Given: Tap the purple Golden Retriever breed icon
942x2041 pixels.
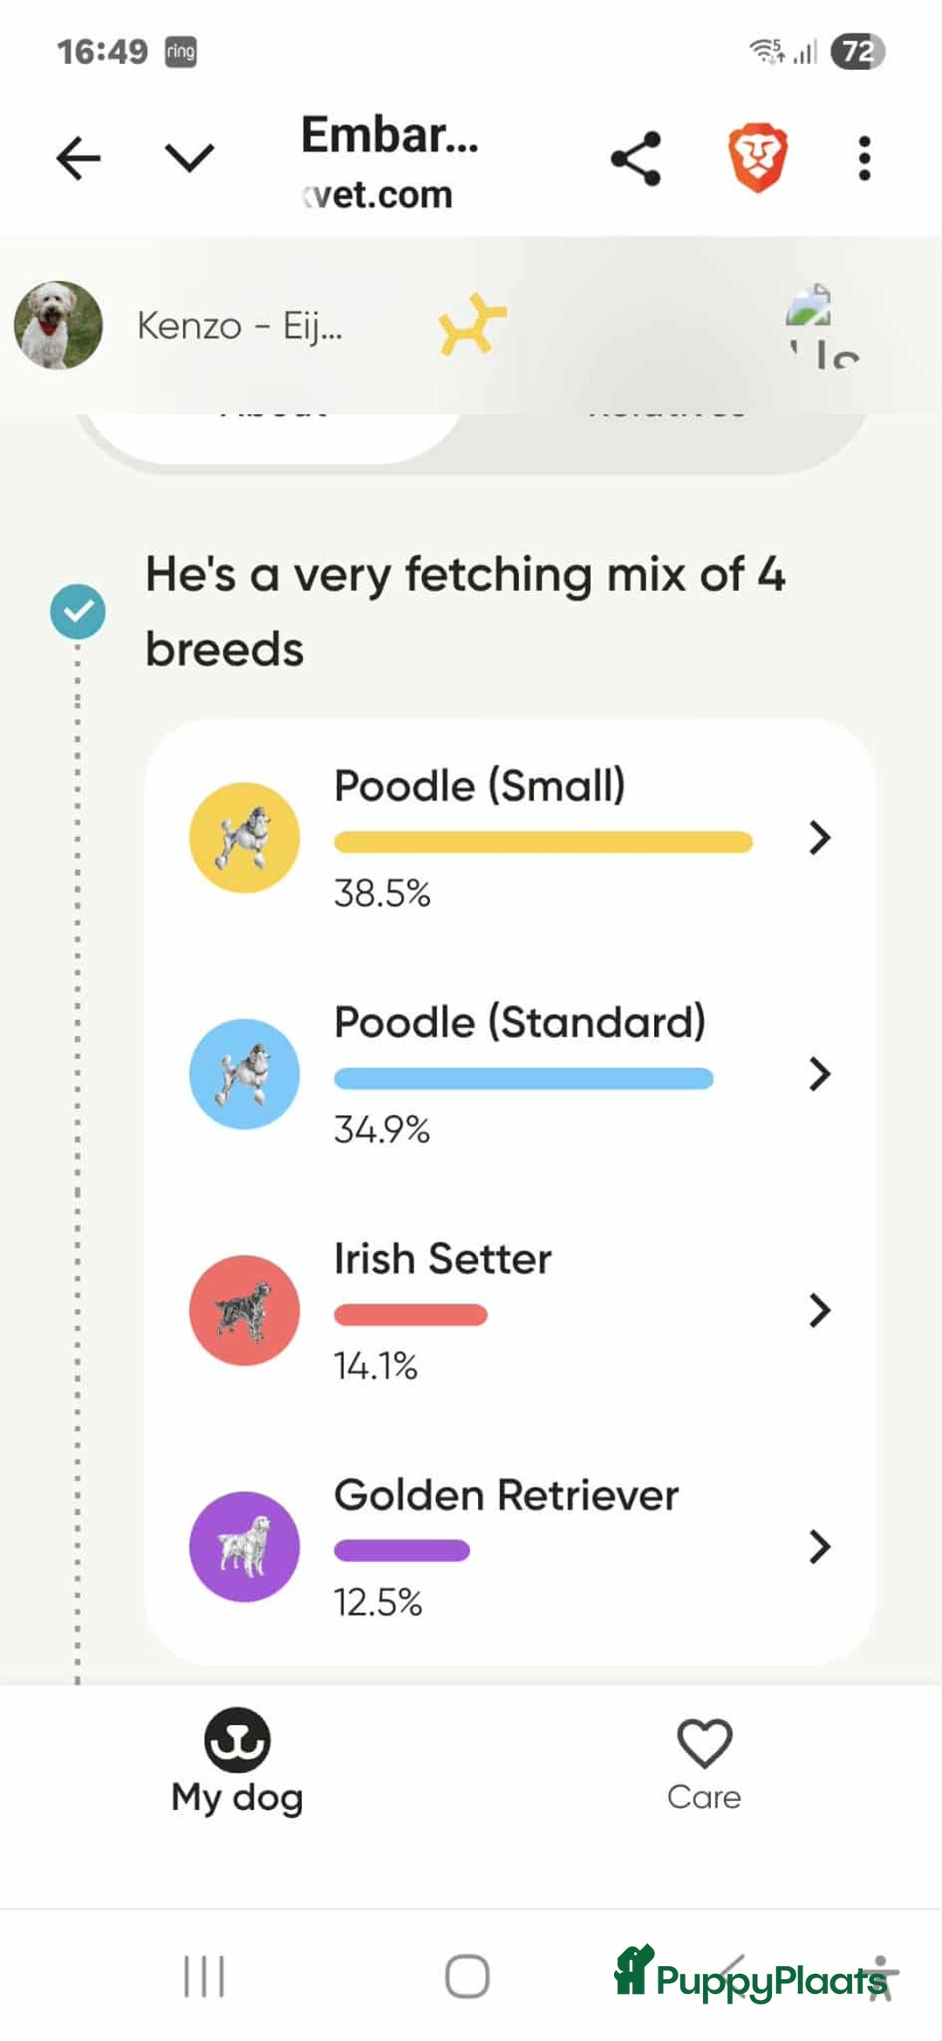Looking at the screenshot, I should pos(244,1546).
